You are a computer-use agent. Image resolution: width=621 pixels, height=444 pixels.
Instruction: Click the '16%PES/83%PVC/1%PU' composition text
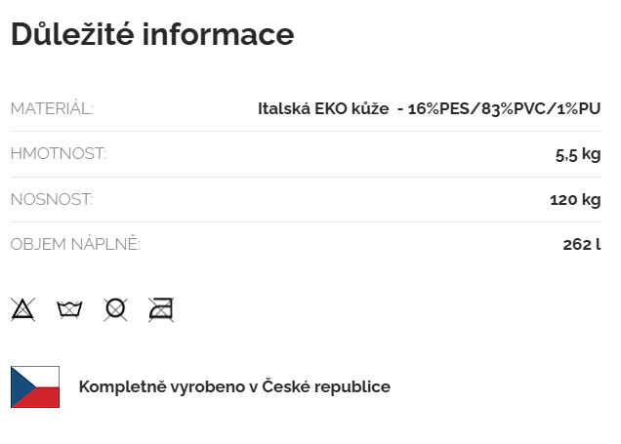(504, 108)
